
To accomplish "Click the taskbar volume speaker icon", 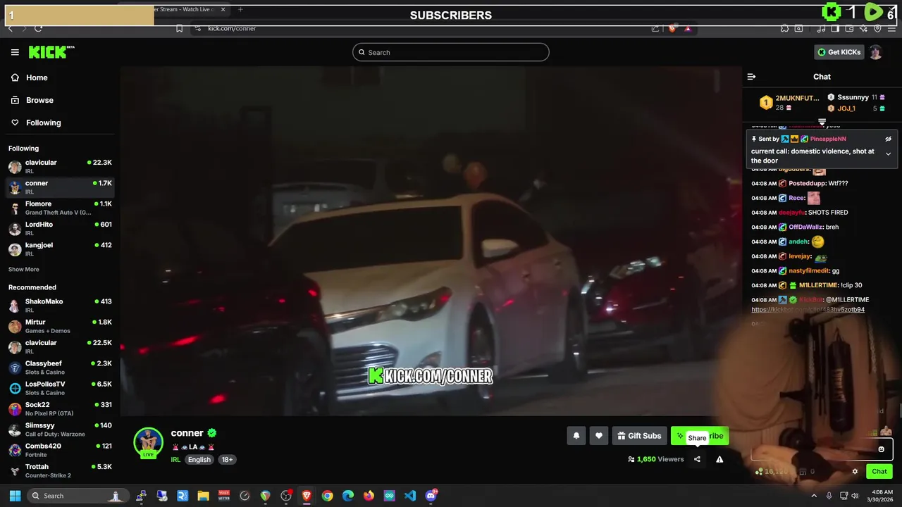I will 855,496.
